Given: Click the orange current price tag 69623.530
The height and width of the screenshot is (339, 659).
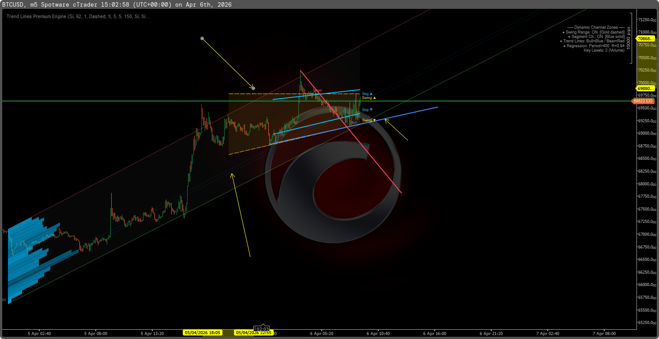Looking at the screenshot, I should tap(643, 101).
